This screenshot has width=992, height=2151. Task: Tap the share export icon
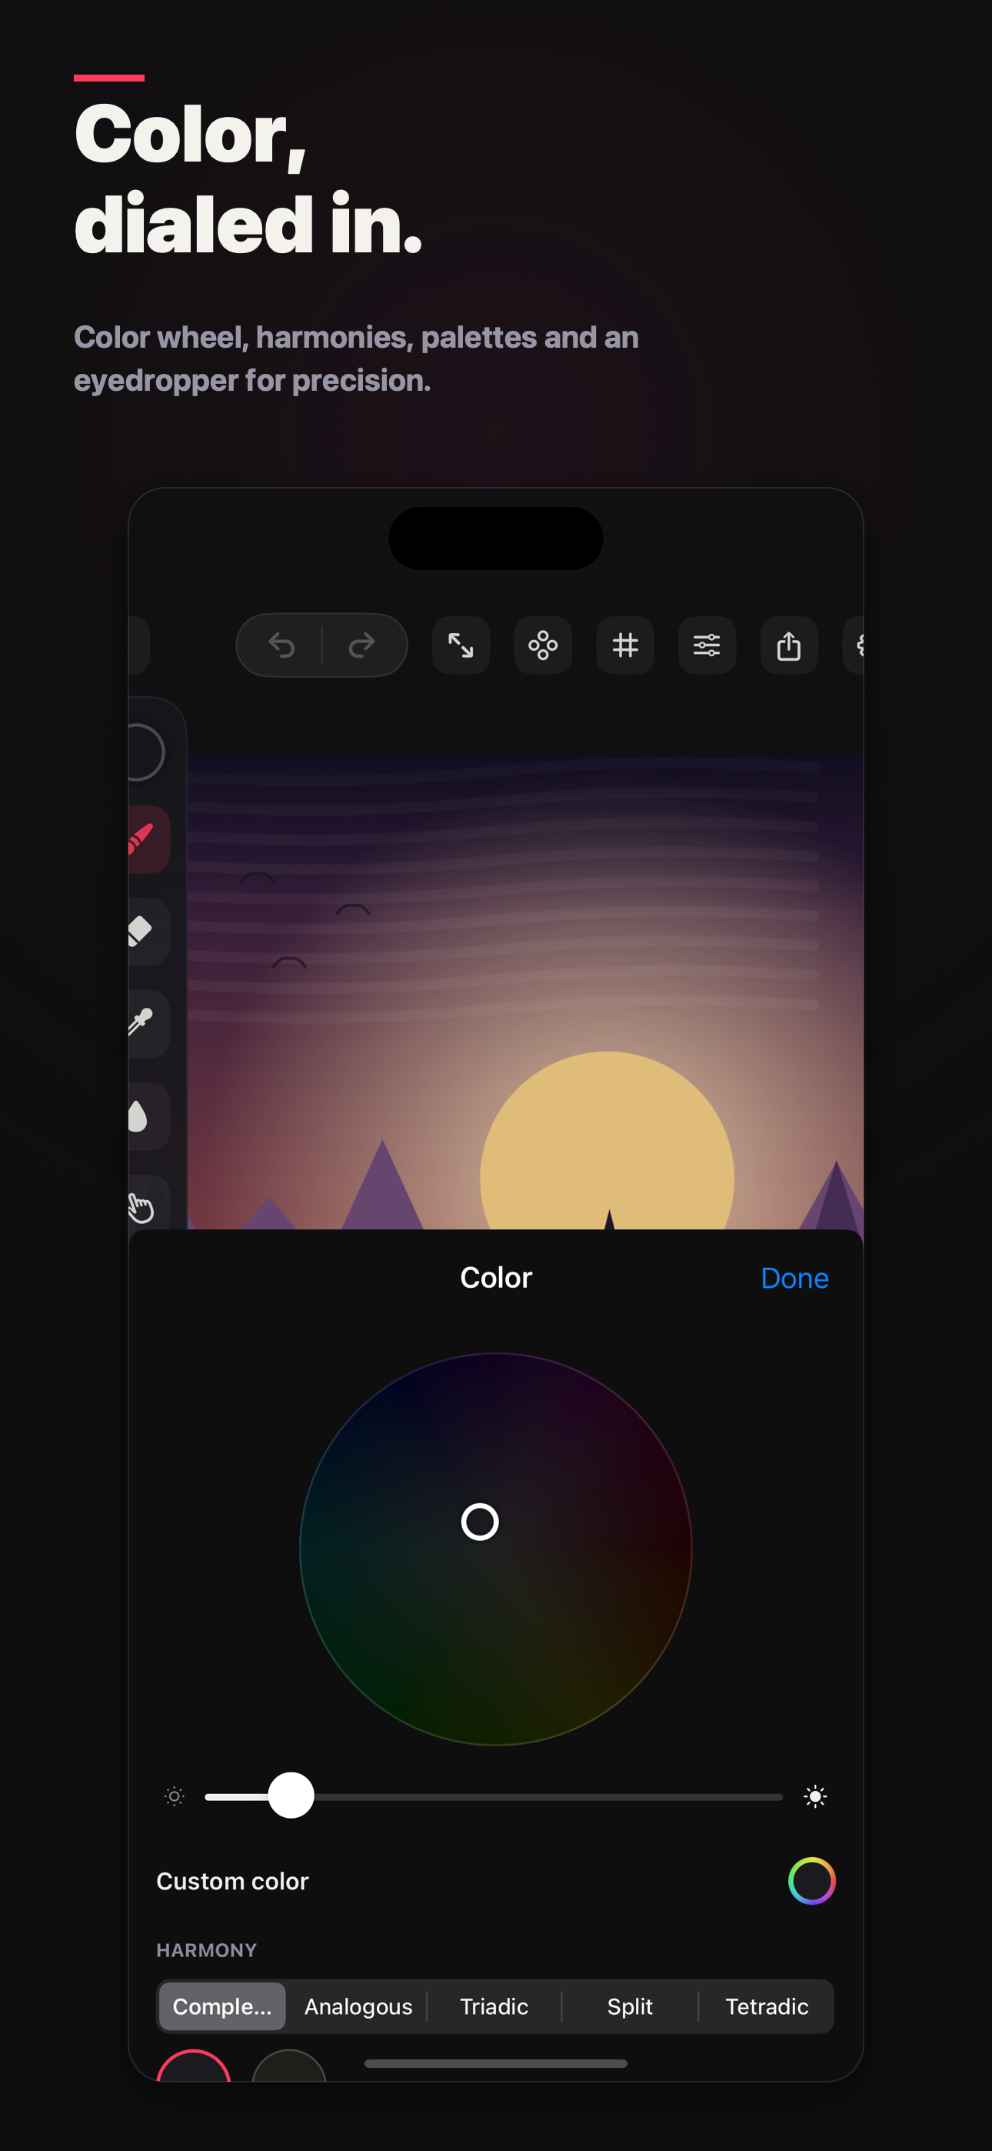tap(788, 645)
